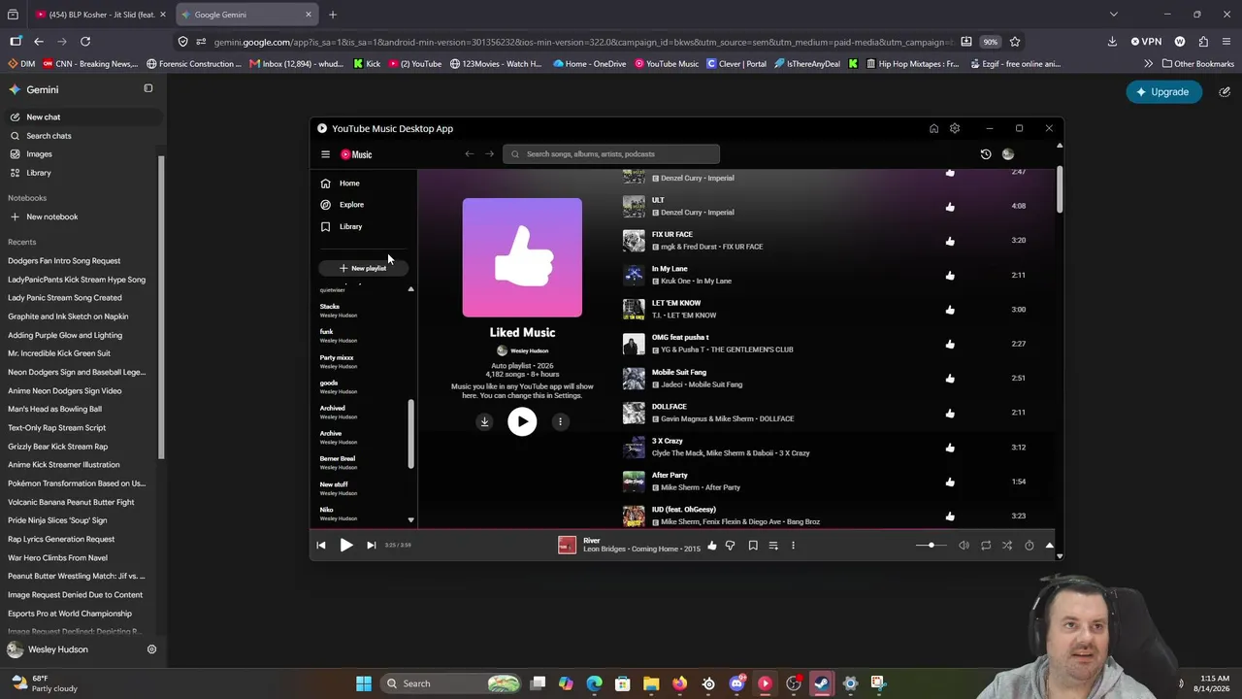Save River to library with bookmark icon

(753, 546)
